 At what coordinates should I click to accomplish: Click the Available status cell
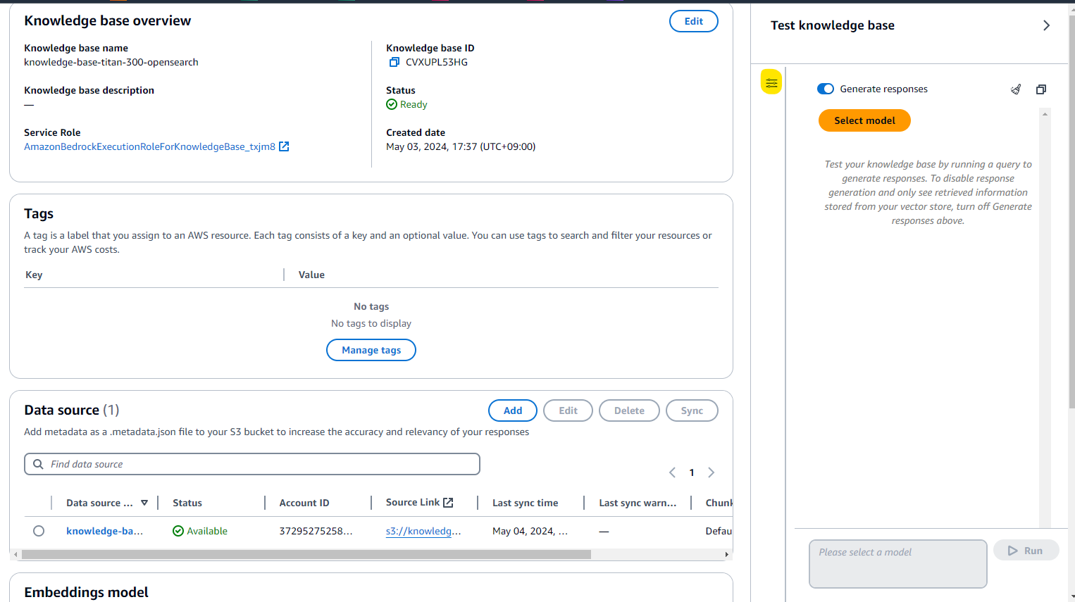click(x=200, y=531)
